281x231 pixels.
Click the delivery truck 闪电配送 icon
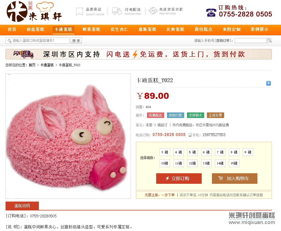point(117,11)
